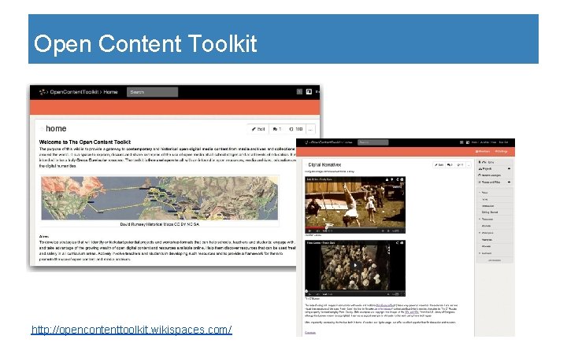Click the Sign Out link in the Digital Narratives top bar

(x=503, y=142)
